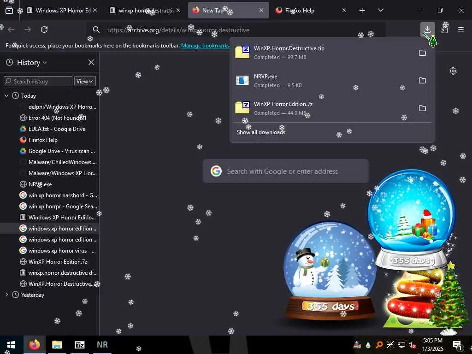Go back one page

pyautogui.click(x=11, y=29)
